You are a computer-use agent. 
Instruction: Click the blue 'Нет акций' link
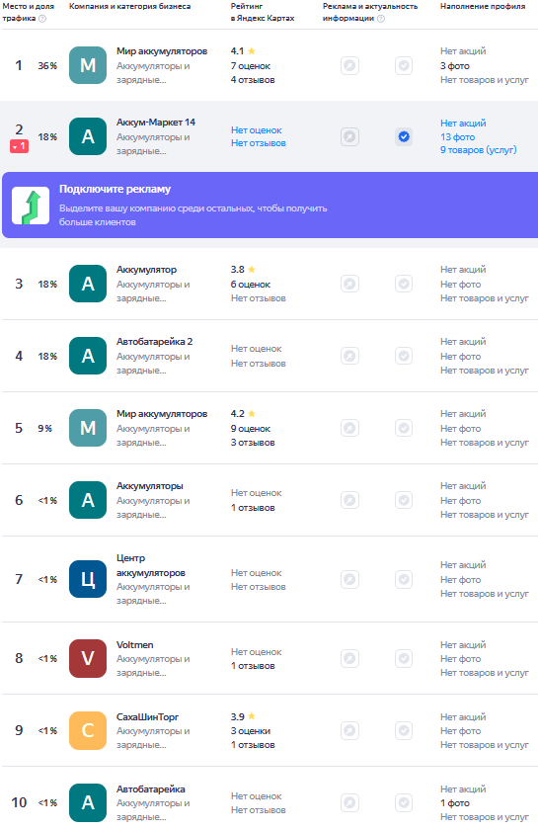tap(463, 124)
